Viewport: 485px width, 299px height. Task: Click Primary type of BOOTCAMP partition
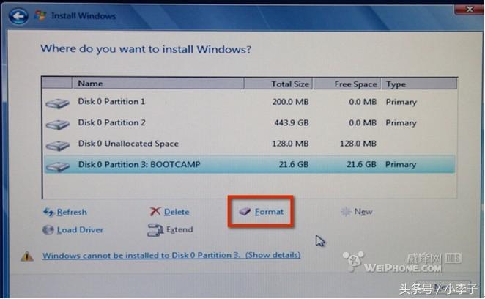click(x=401, y=165)
